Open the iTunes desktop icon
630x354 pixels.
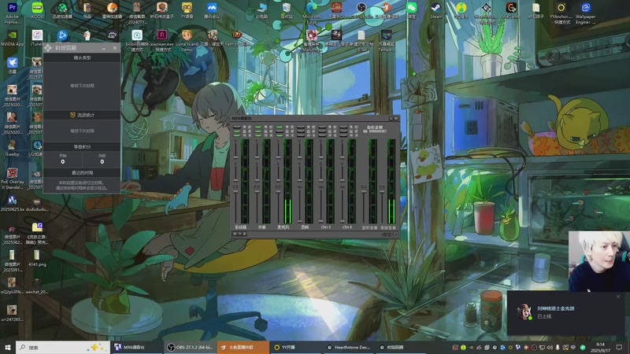tap(37, 38)
